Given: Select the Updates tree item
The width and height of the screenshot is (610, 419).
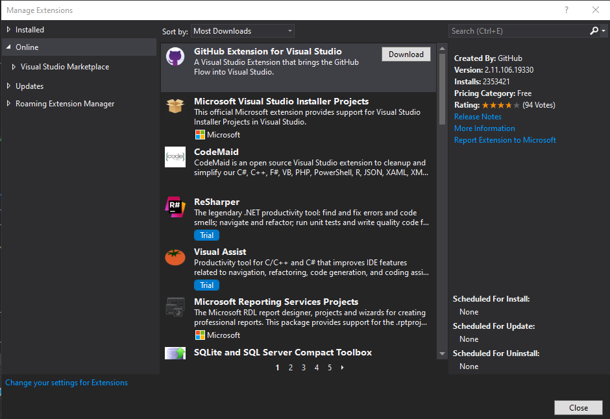Looking at the screenshot, I should (30, 86).
